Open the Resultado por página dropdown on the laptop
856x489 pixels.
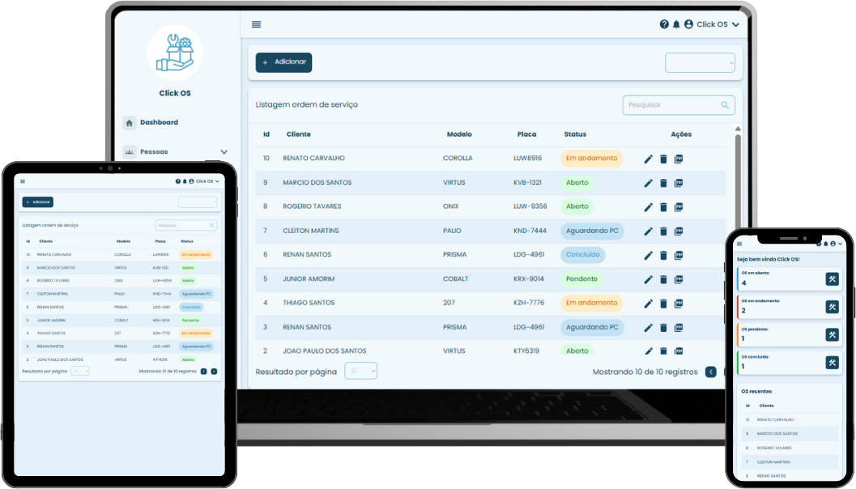(360, 371)
